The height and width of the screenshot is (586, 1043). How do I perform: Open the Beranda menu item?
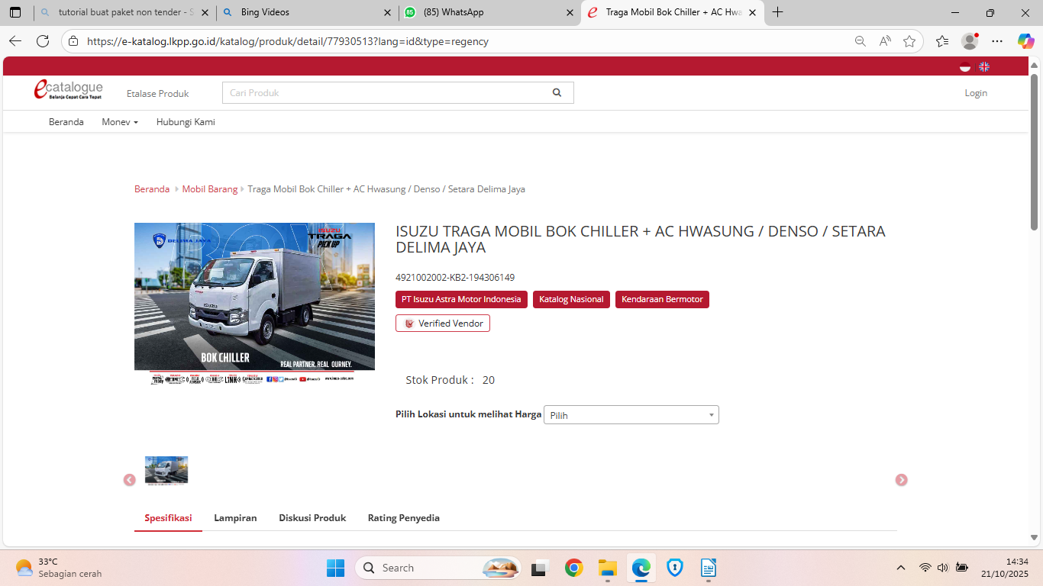[x=66, y=122]
